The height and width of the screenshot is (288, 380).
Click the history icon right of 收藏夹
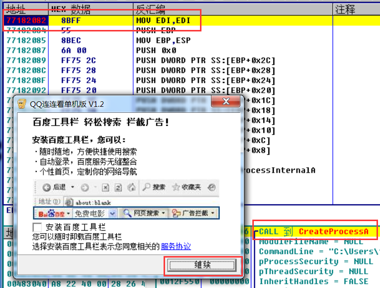[211, 187]
